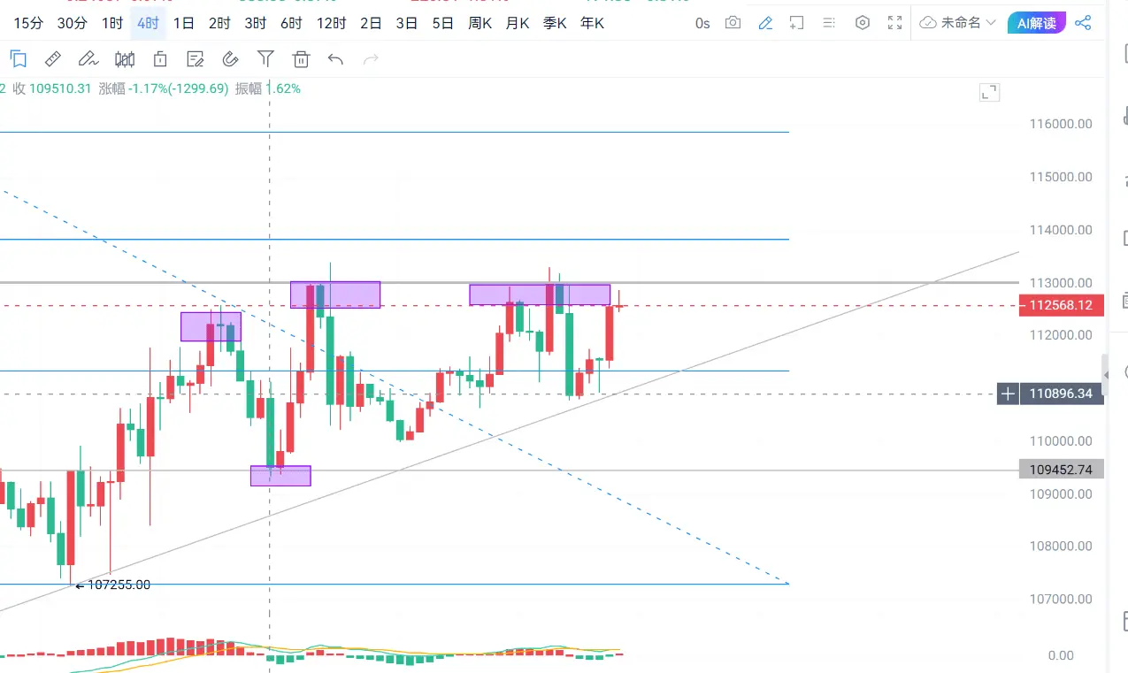Select the ruler measurement tool
This screenshot has width=1128, height=673.
pyautogui.click(x=53, y=59)
